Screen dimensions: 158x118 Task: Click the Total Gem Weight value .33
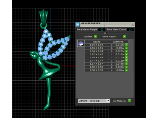point(102,29)
